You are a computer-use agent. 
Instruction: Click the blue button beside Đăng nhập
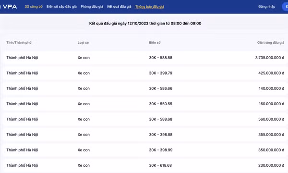click(285, 7)
